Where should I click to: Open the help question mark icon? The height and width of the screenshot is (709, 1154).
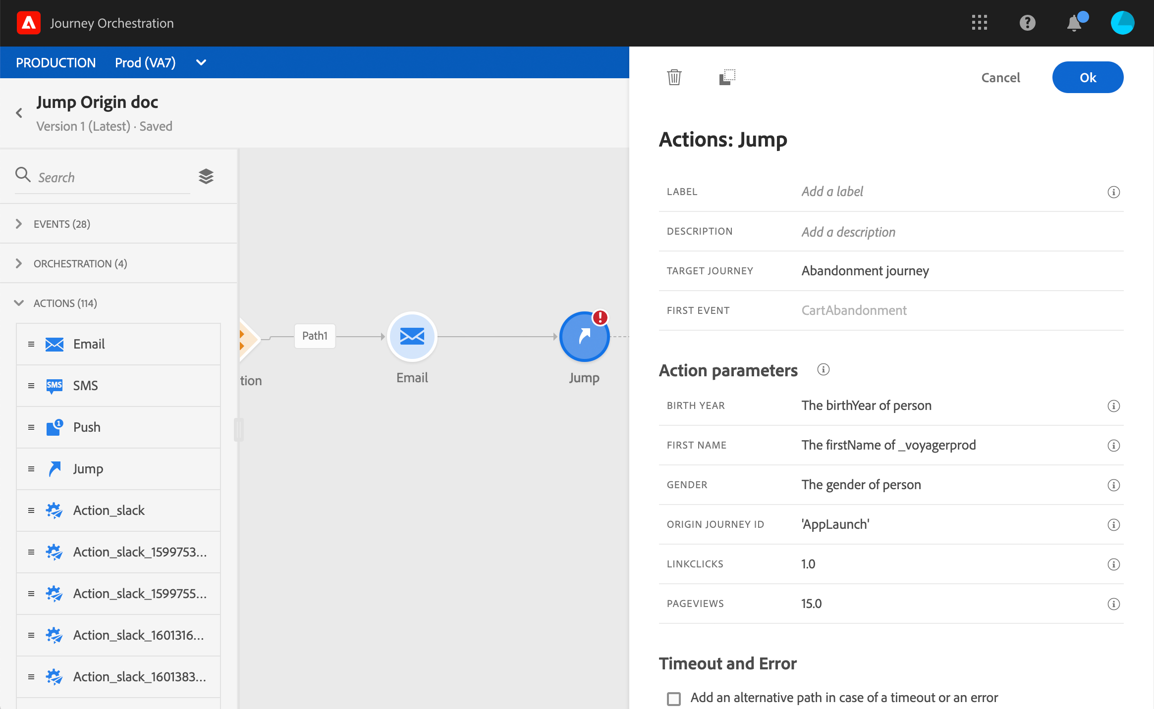coord(1027,23)
